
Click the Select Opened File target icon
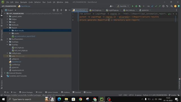pos(54,10)
